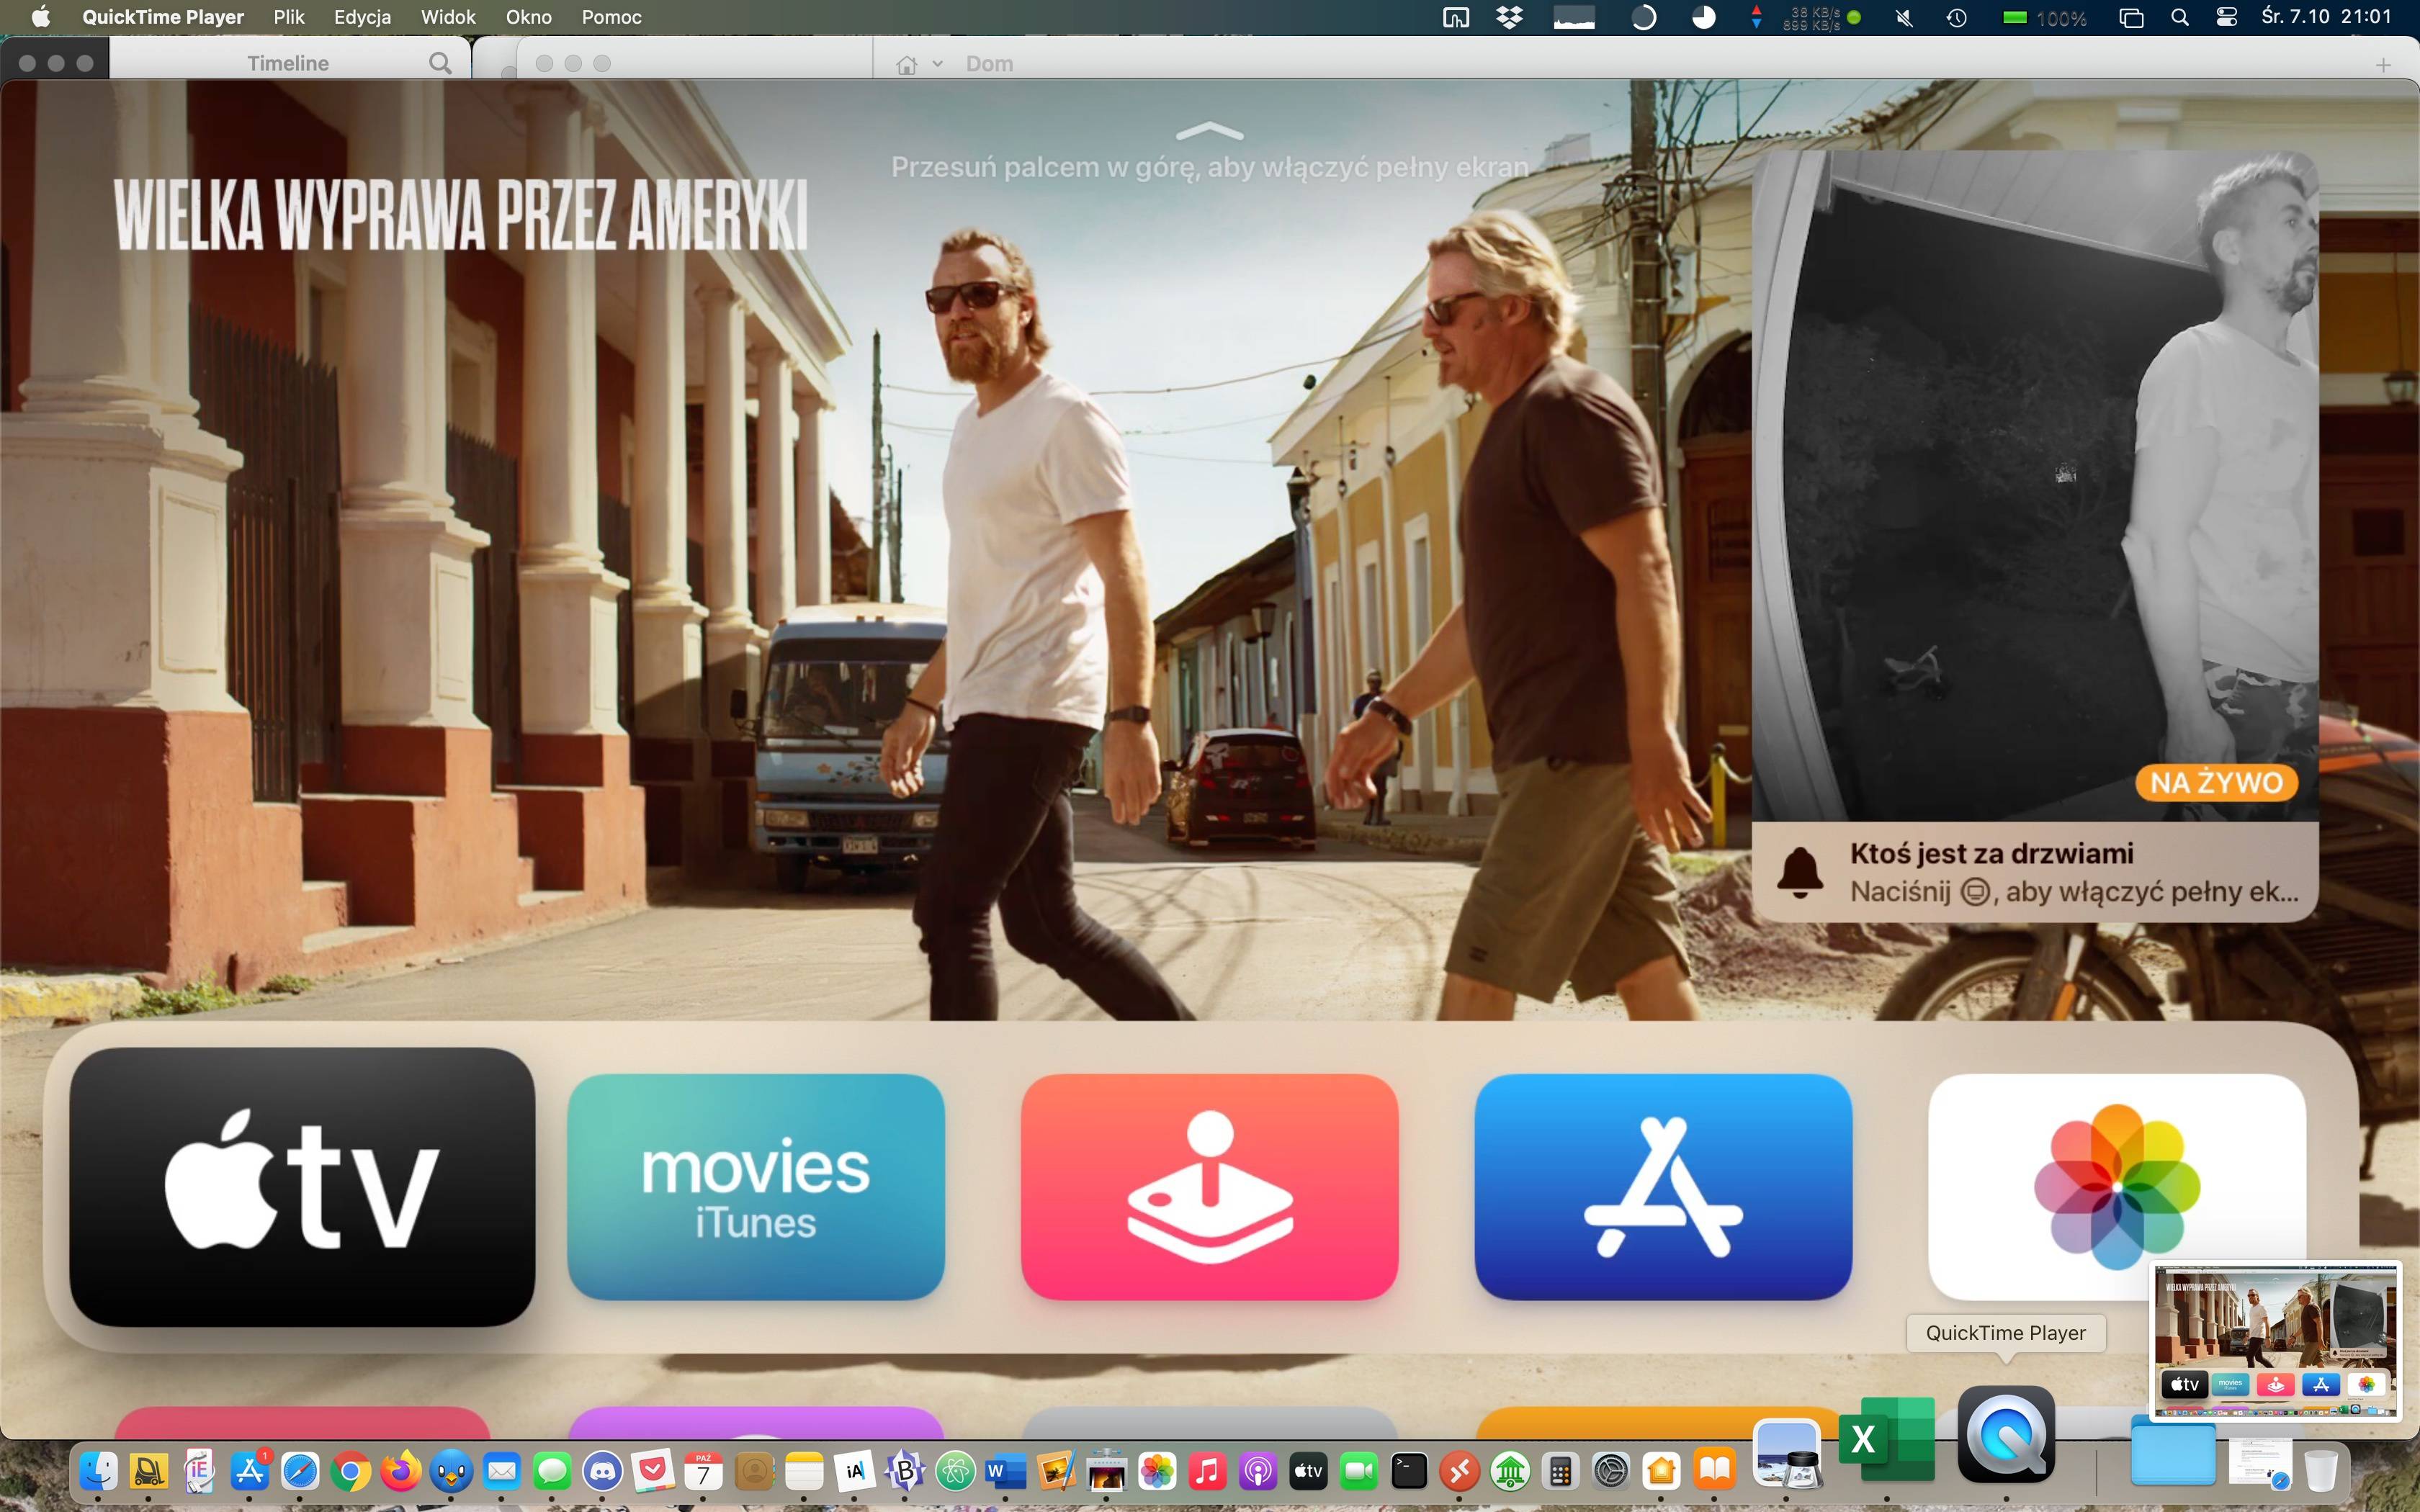Open Pocket from the Dock

coord(652,1470)
